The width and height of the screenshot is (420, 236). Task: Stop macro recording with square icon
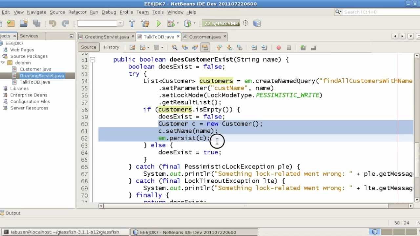(289, 48)
